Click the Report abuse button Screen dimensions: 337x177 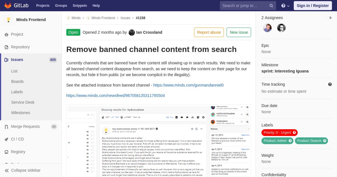[209, 32]
